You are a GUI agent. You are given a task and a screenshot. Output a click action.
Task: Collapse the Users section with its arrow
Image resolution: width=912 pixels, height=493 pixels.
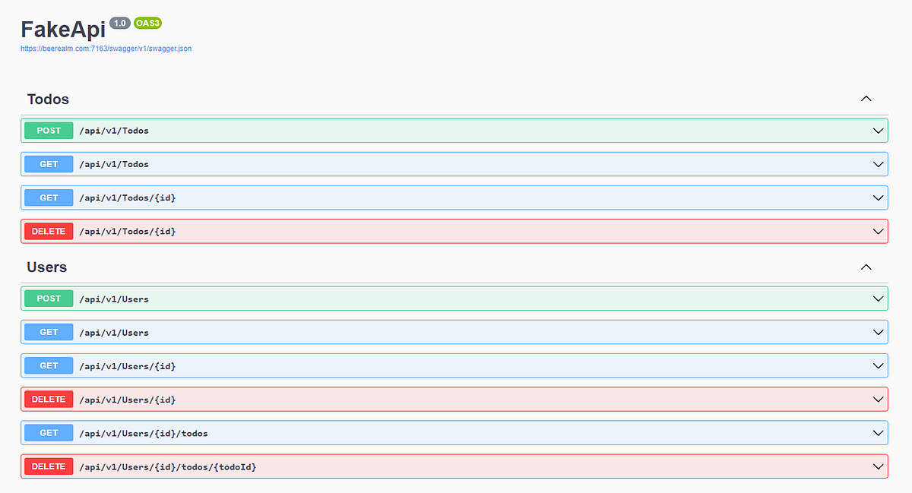866,267
